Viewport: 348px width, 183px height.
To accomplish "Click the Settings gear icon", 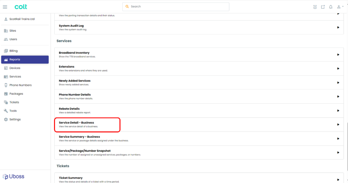I will click(x=6, y=119).
